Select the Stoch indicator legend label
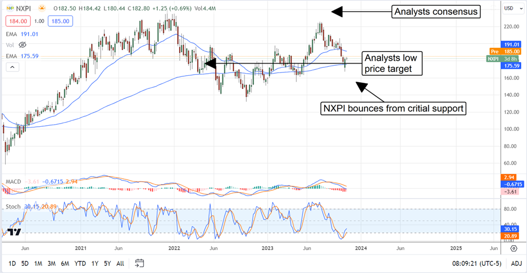Image resolution: width=527 pixels, height=273 pixels. 13,207
